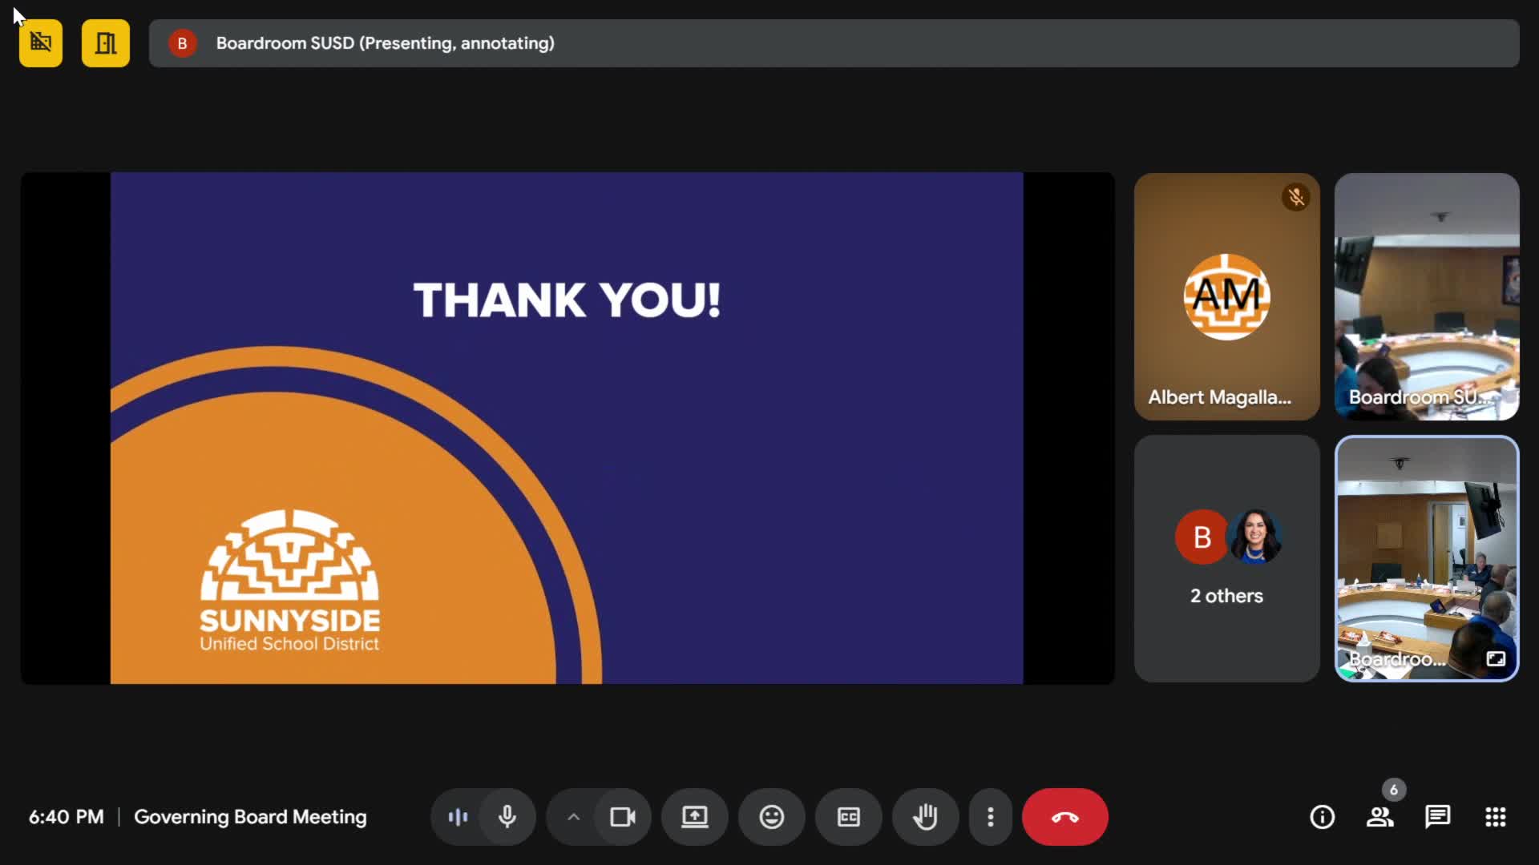Click the present screen button
Screen dimensions: 1539x865
pyautogui.click(x=694, y=817)
